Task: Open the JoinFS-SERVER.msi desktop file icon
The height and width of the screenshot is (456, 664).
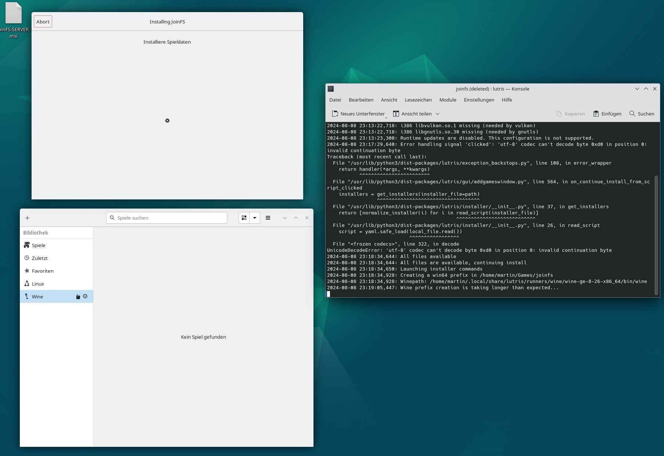Action: 14,19
